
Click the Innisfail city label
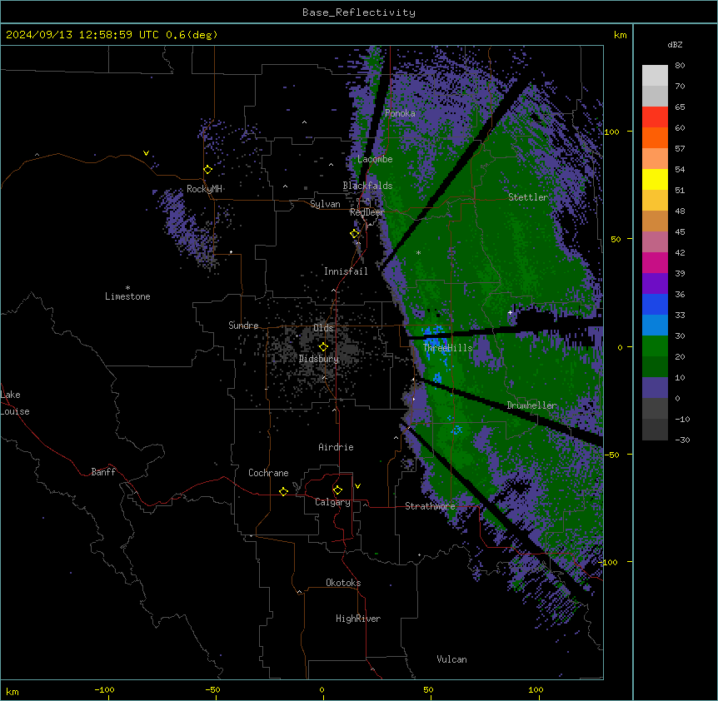pyautogui.click(x=346, y=271)
